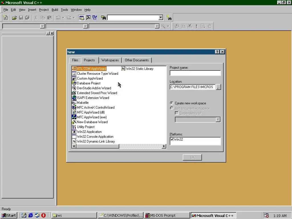This screenshot has width=292, height=219.
Task: Open the second WizardBar filter dropdown
Action: point(85,26)
